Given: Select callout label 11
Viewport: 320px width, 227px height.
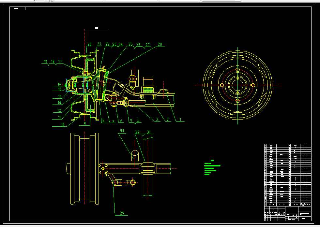Looking at the screenshot, I should [x=59, y=117].
